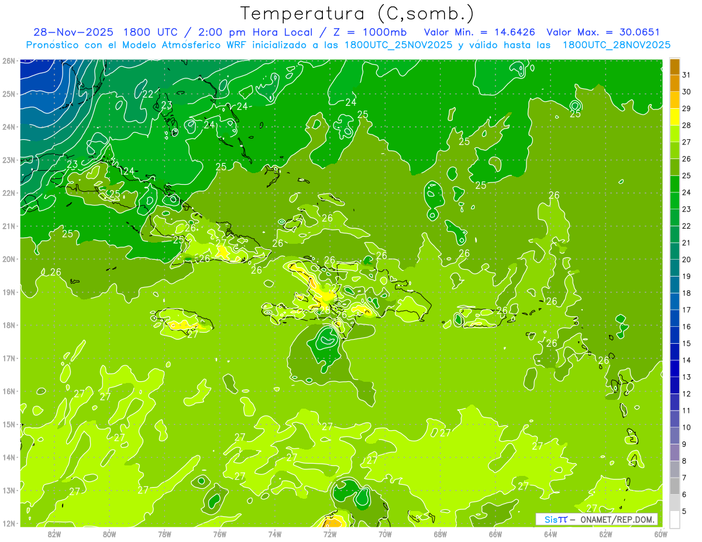The height and width of the screenshot is (542, 702).
Task: Click the 82W longitude axis label
Action: coord(54,534)
